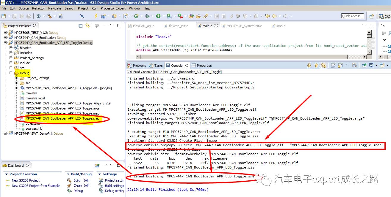Click the binary 010 toolbar icon

pos(60,16)
